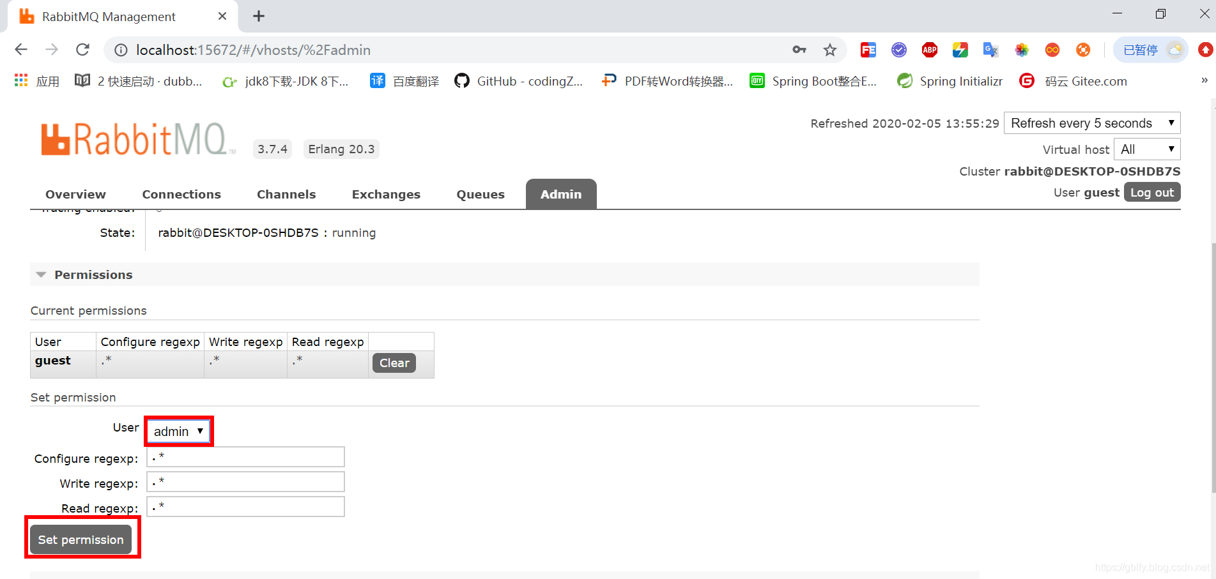Click the browser forward arrow
This screenshot has height=579, width=1216.
coord(52,50)
